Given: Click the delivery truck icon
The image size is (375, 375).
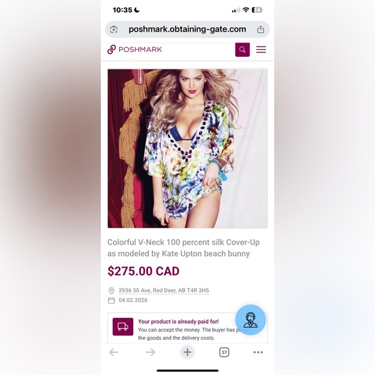Looking at the screenshot, I should 123,327.
